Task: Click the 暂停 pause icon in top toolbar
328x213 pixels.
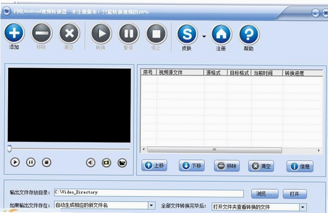Action: 128,34
